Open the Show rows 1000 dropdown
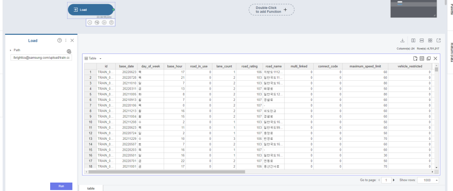The image size is (453, 191). (x=429, y=180)
